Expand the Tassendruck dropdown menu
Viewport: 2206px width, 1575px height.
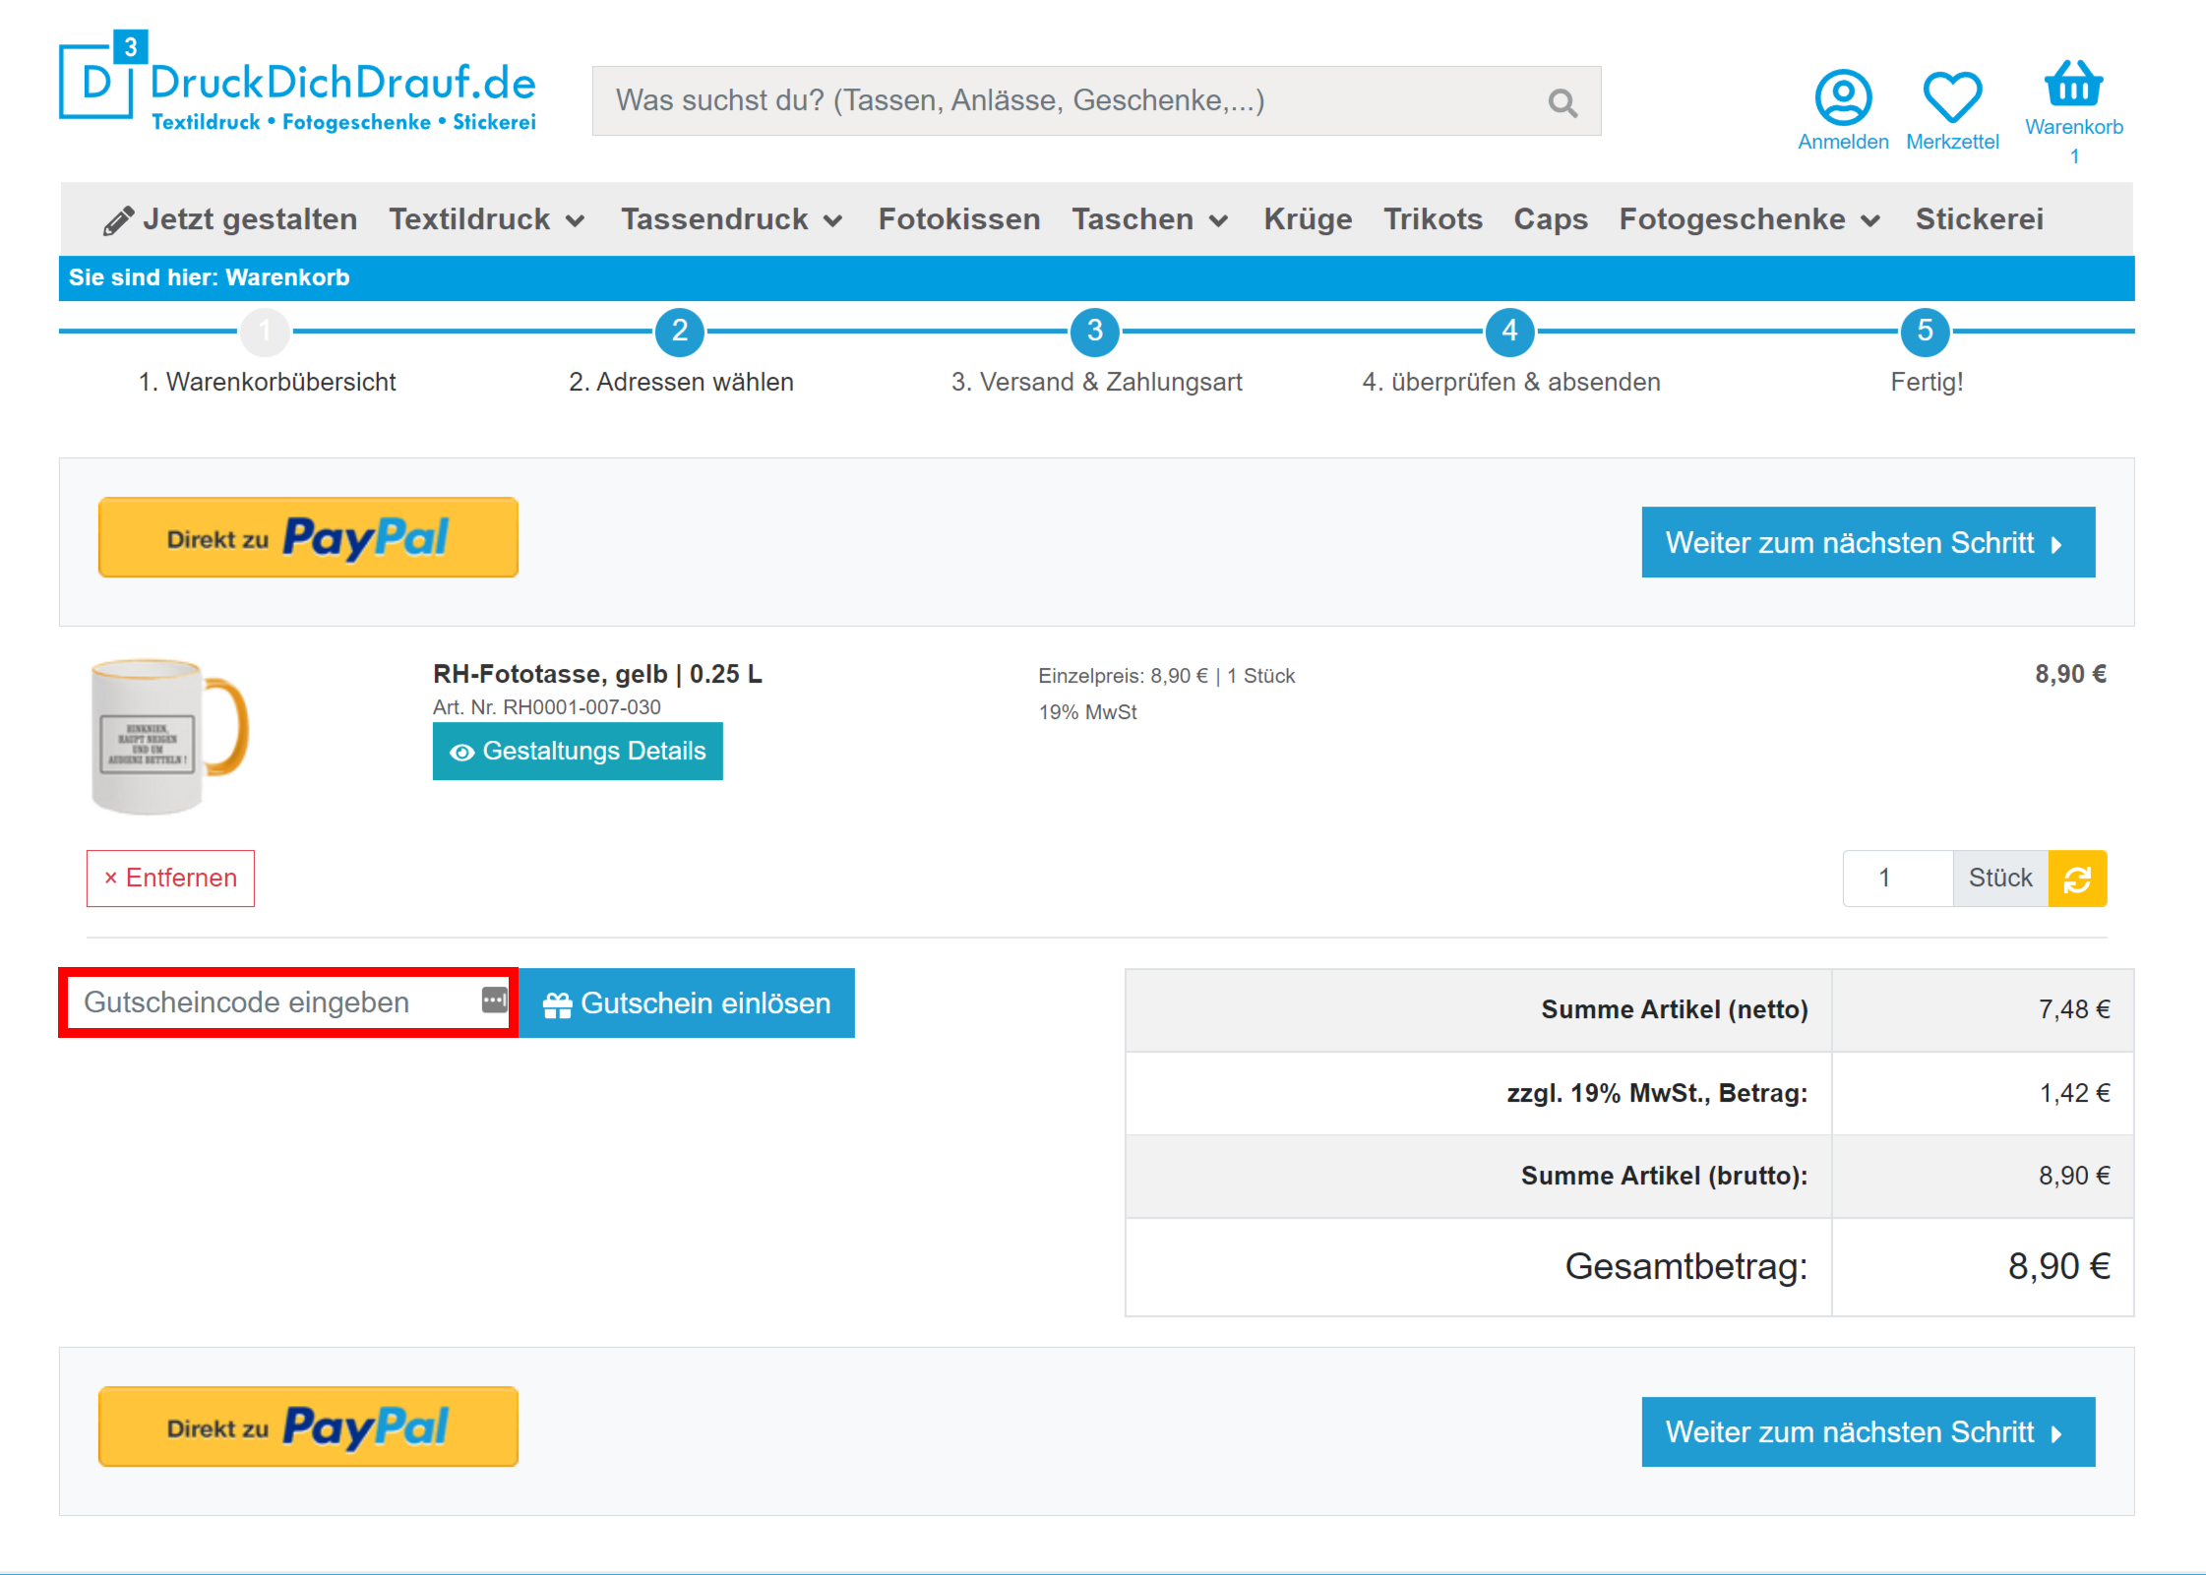[x=731, y=219]
